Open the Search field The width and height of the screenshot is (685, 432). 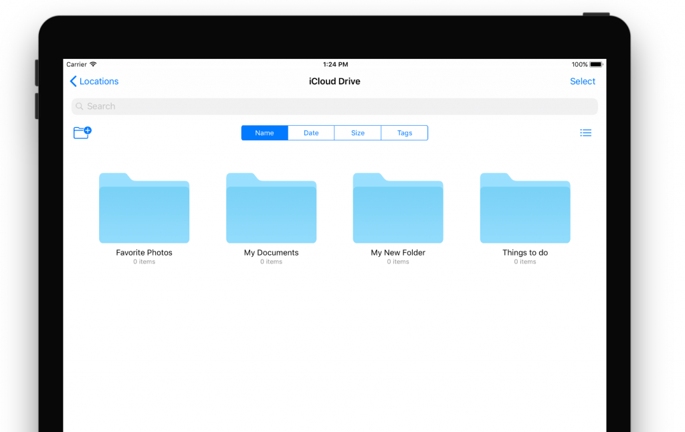[x=334, y=106]
